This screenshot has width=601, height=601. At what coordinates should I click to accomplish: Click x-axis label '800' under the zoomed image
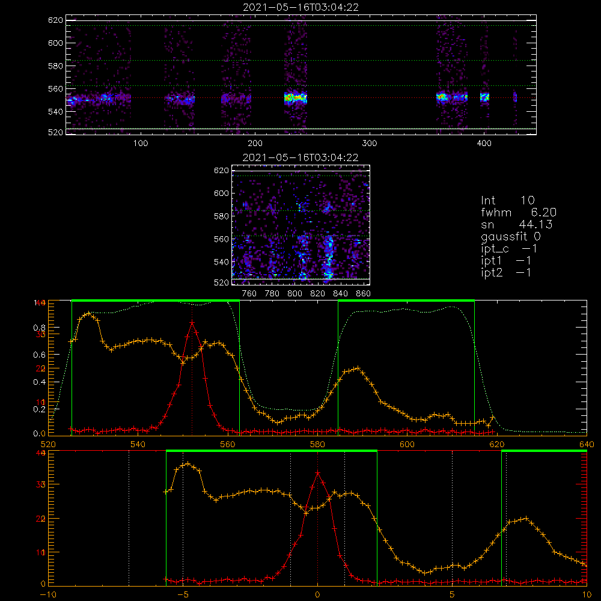(x=294, y=294)
